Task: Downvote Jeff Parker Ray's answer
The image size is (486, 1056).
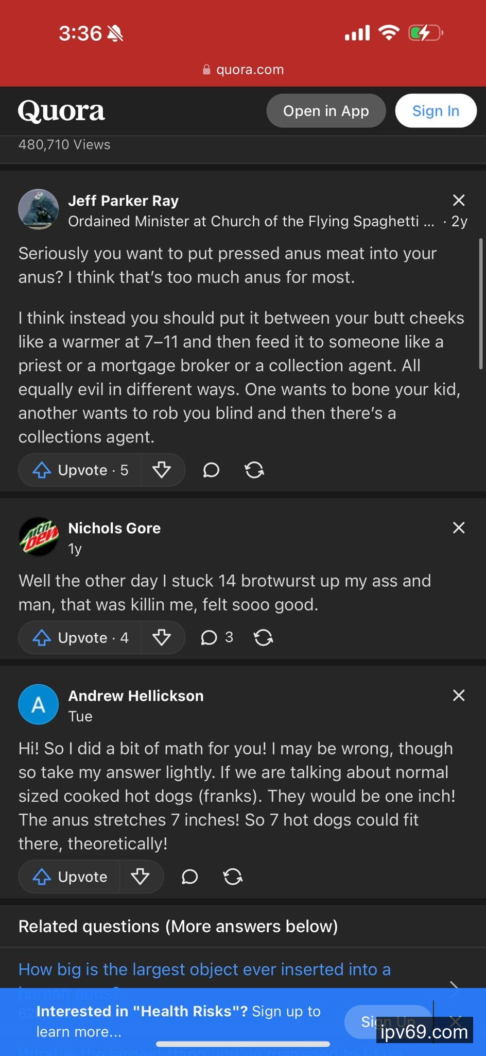Action: [162, 470]
